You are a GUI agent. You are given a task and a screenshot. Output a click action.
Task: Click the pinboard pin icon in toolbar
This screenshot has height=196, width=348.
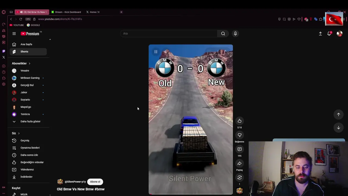[279, 19]
